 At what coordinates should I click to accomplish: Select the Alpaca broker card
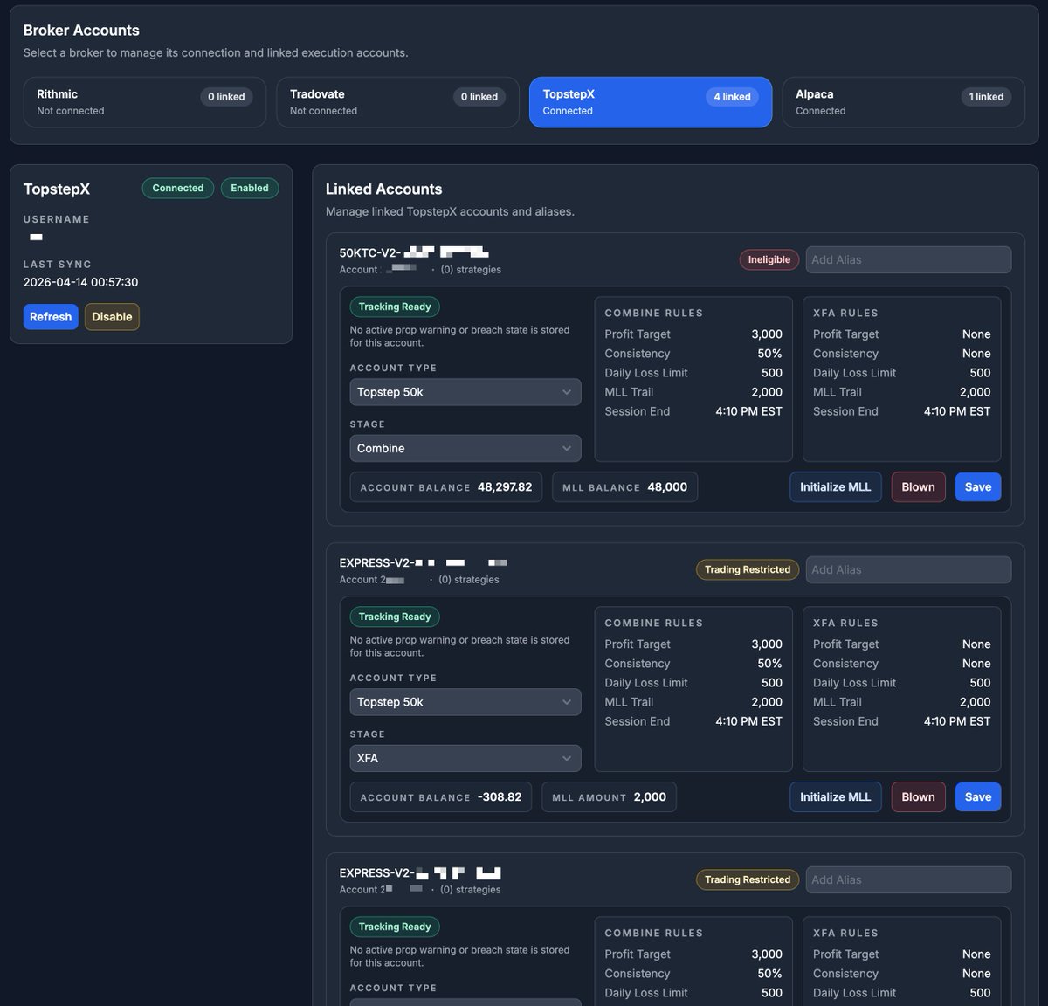point(903,102)
